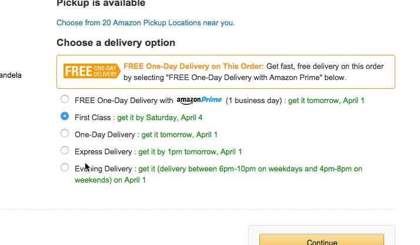Select the Express Delivery radio button
The height and width of the screenshot is (245, 420).
[x=65, y=151]
